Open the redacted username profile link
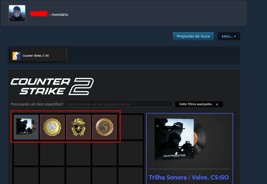This screenshot has height=184, width=267. [39, 14]
